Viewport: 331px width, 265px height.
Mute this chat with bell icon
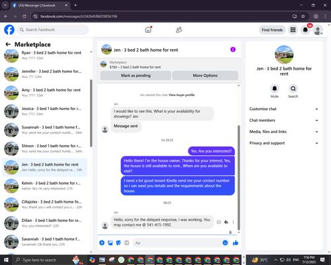click(274, 89)
